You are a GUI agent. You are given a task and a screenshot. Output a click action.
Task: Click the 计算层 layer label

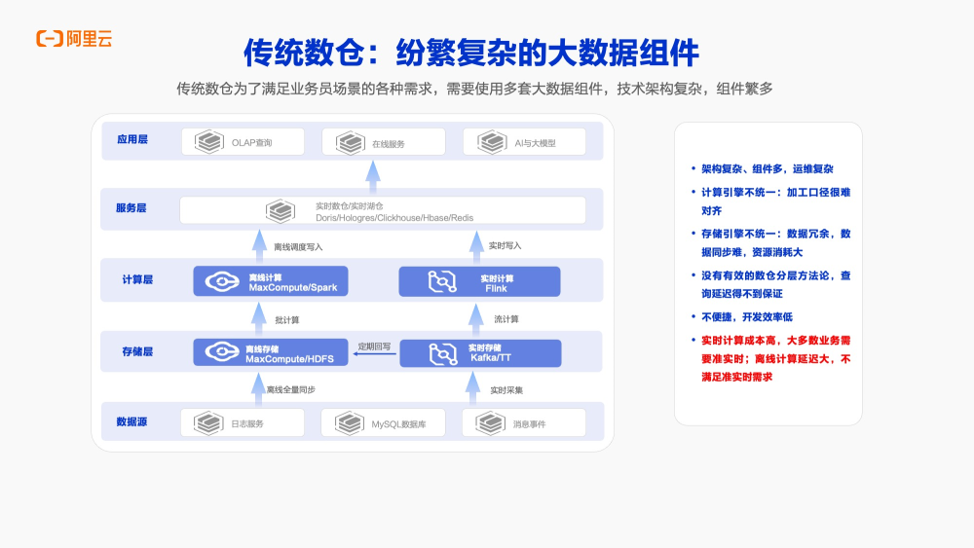pyautogui.click(x=137, y=280)
